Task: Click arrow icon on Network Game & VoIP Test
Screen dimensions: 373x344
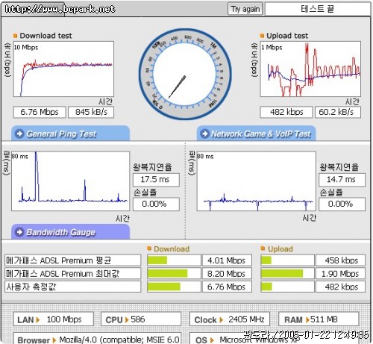Action: pyautogui.click(x=205, y=134)
